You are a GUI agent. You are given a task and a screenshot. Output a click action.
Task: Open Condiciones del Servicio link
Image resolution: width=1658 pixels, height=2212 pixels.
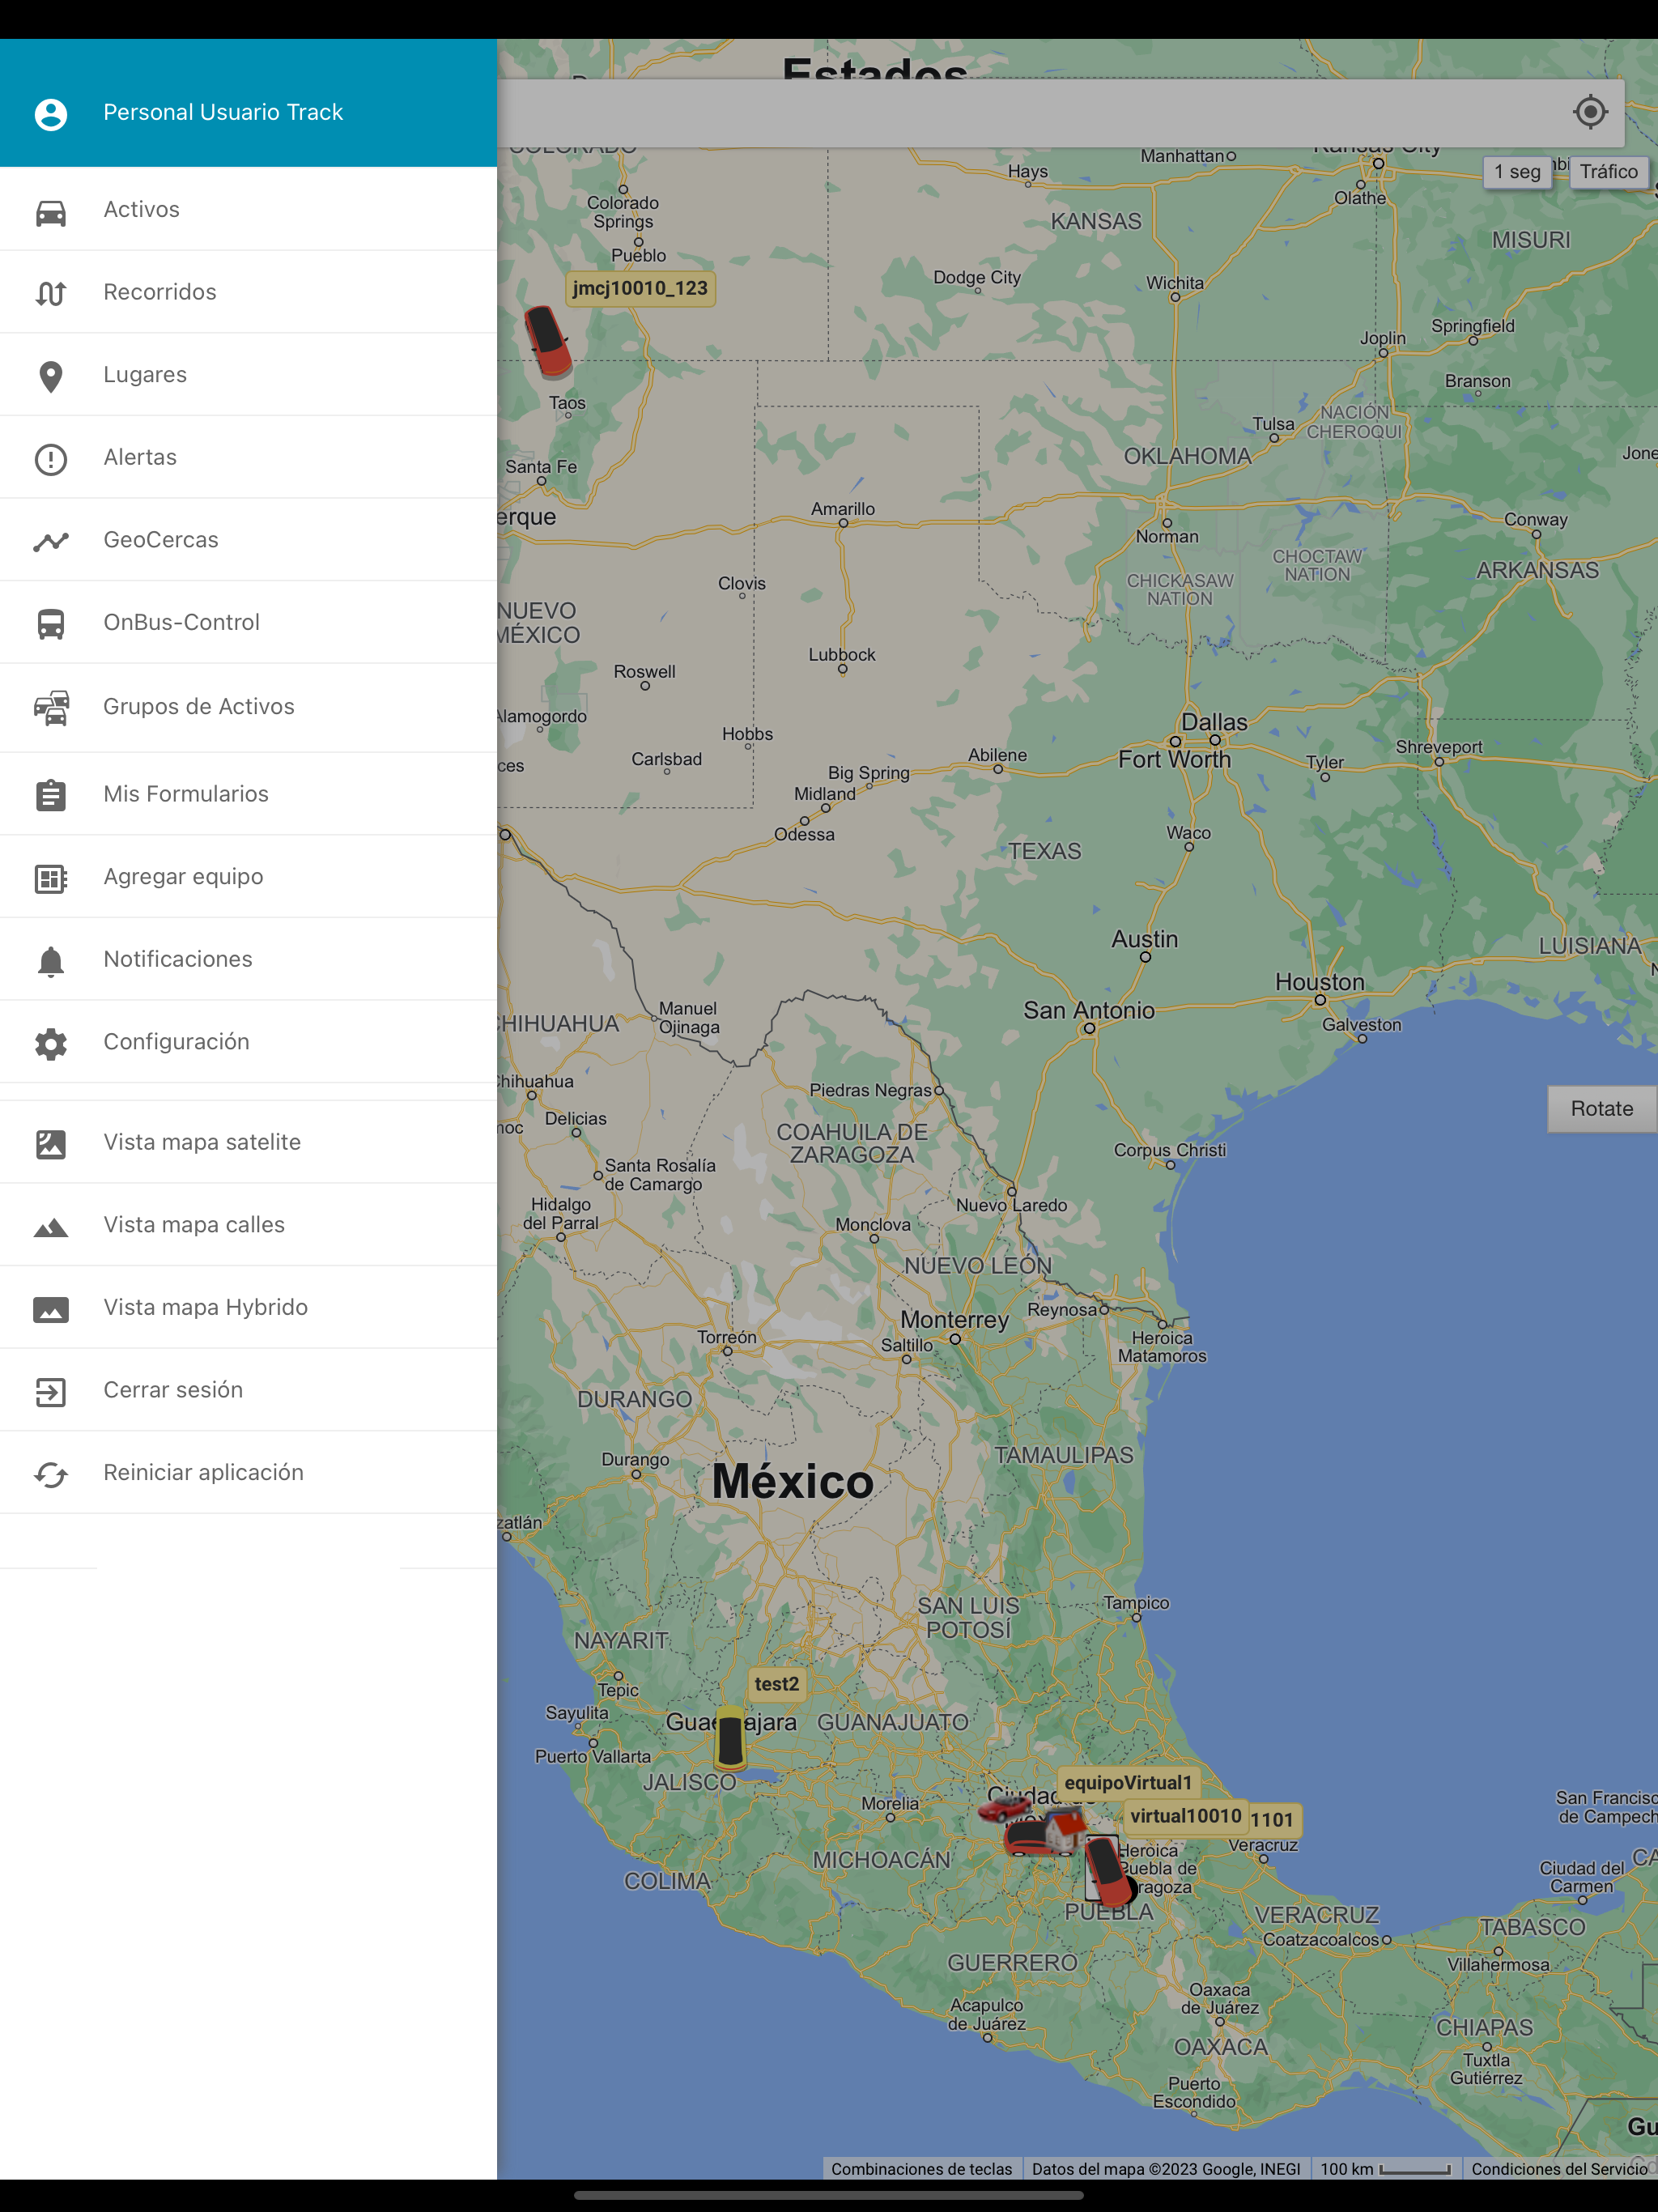pyautogui.click(x=1559, y=2169)
